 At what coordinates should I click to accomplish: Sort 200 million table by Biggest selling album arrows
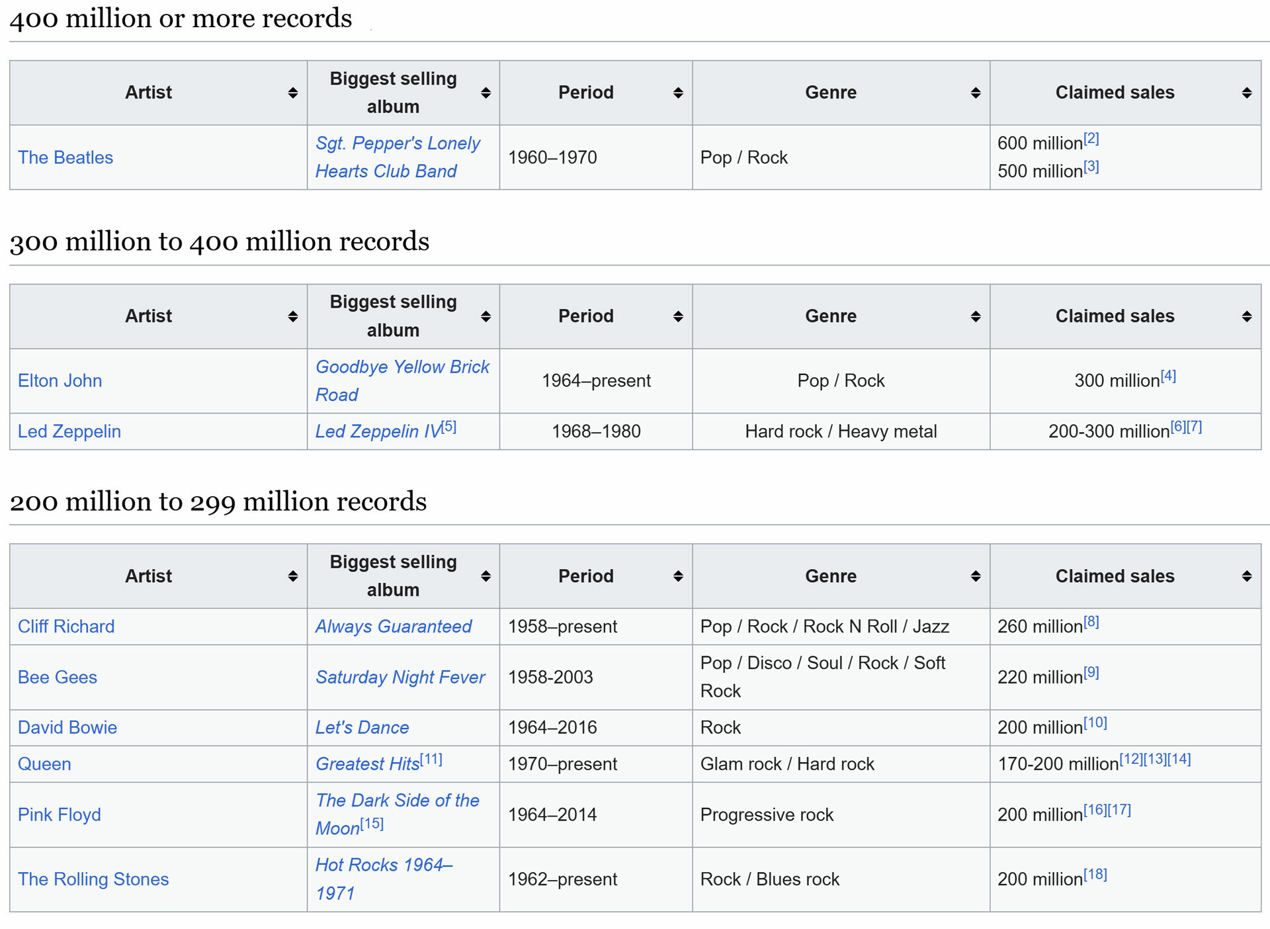click(486, 576)
